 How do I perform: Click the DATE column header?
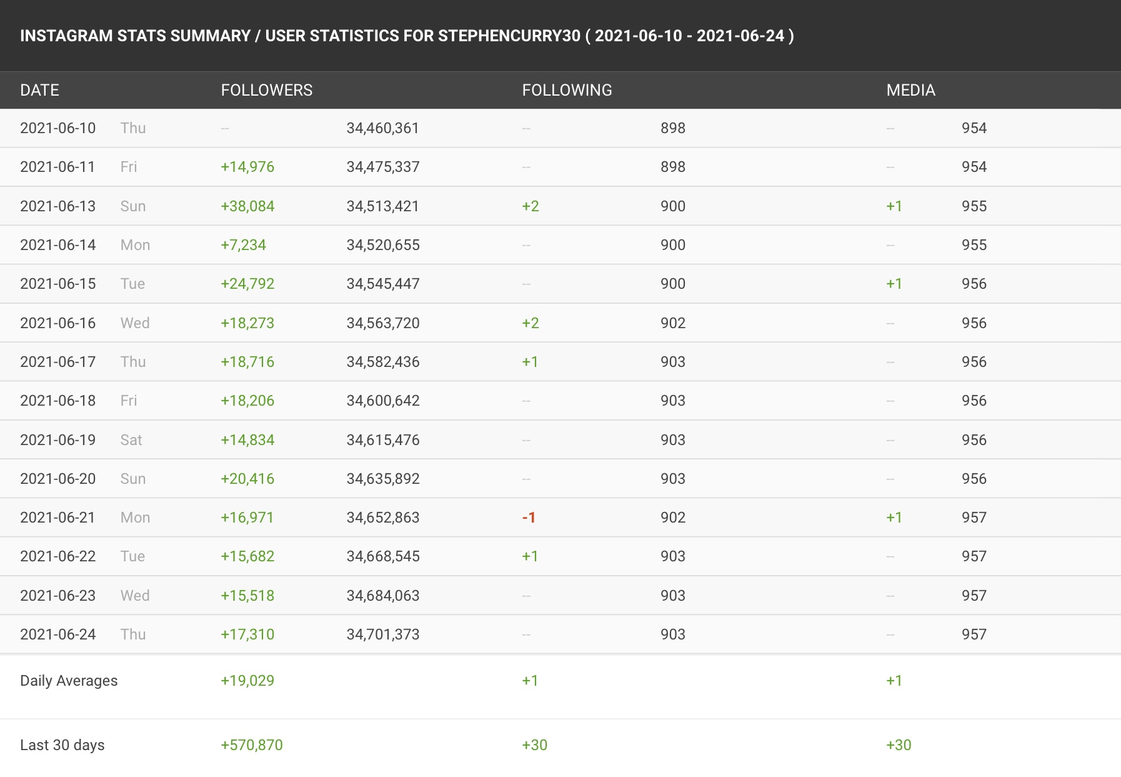pyautogui.click(x=39, y=90)
